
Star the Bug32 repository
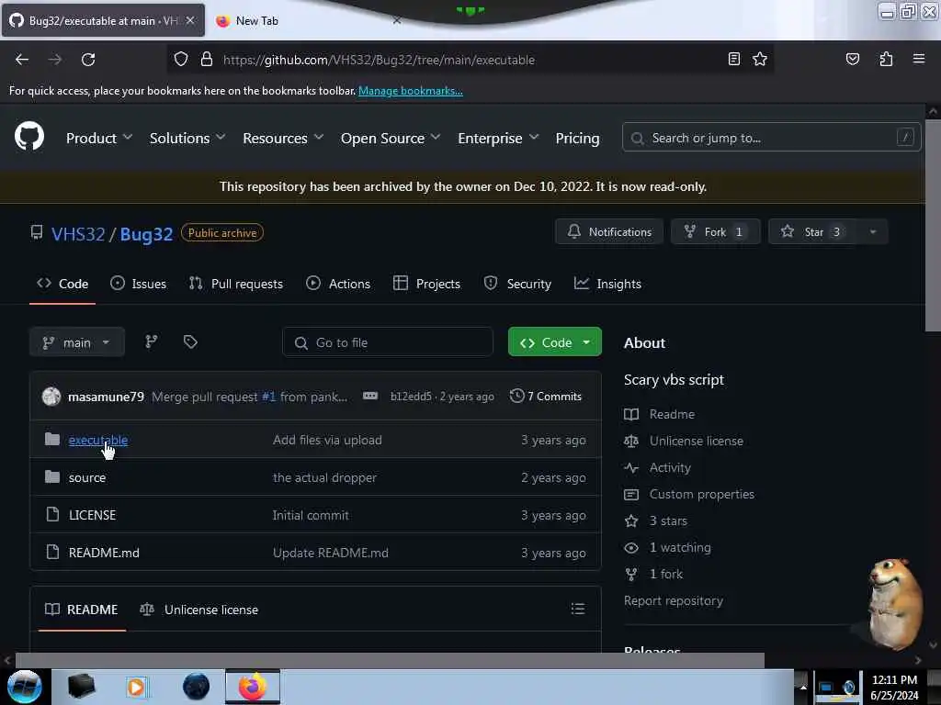pyautogui.click(x=813, y=232)
